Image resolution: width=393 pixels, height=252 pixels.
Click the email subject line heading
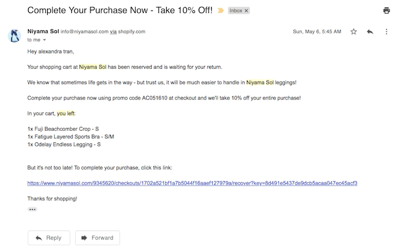tap(119, 10)
